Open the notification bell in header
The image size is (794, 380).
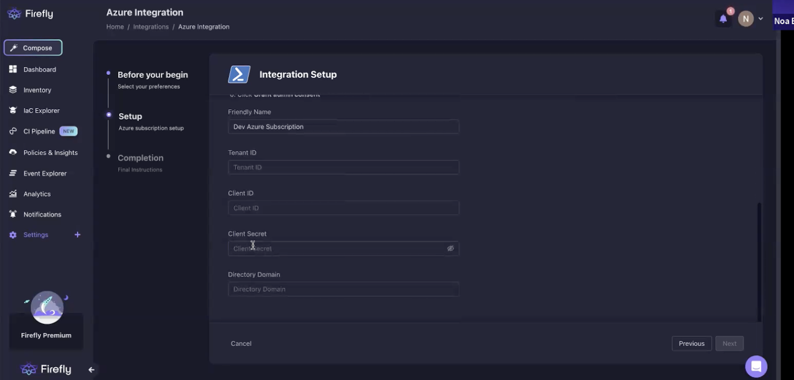pos(723,19)
